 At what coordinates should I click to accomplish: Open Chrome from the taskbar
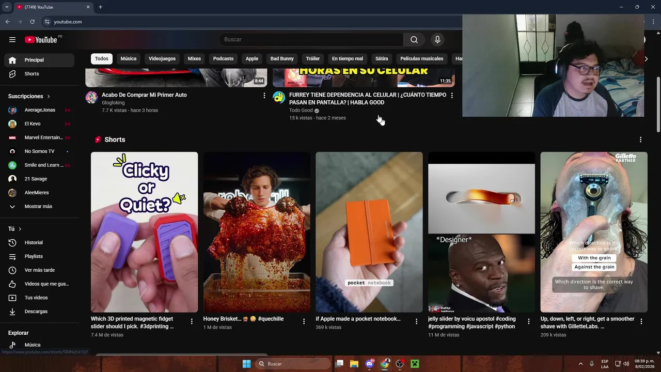pos(384,364)
